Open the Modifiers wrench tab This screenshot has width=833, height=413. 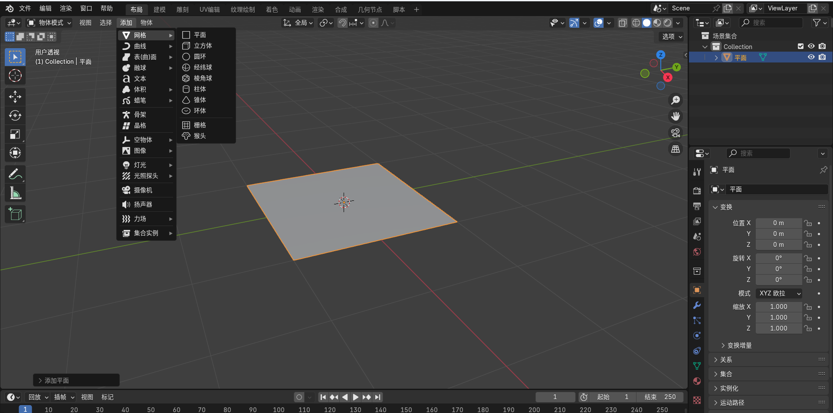coord(697,305)
